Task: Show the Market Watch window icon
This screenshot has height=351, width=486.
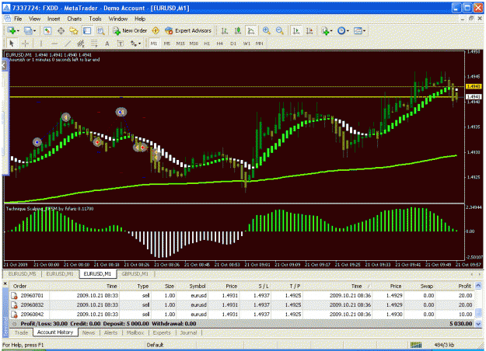Action: [47, 30]
